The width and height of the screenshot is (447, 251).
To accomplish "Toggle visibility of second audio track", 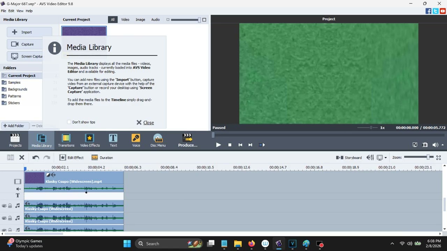I will [x=4, y=218].
